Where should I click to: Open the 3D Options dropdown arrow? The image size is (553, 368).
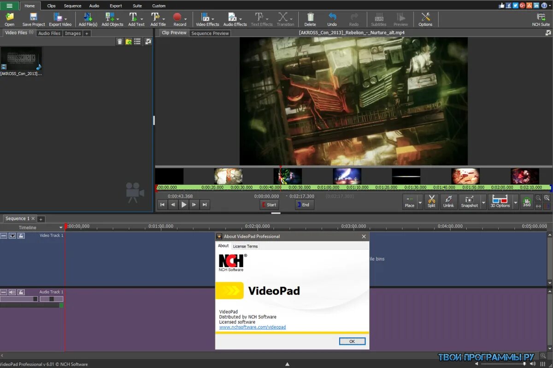click(x=516, y=202)
